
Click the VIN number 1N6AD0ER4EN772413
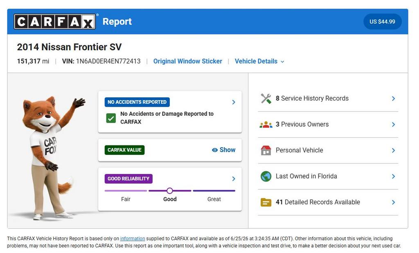coord(108,61)
